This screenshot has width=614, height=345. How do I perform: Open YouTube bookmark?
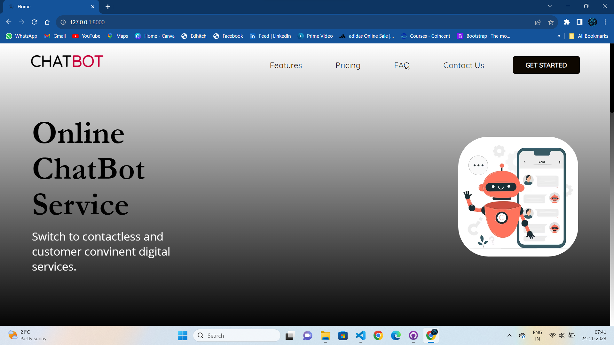tap(86, 36)
